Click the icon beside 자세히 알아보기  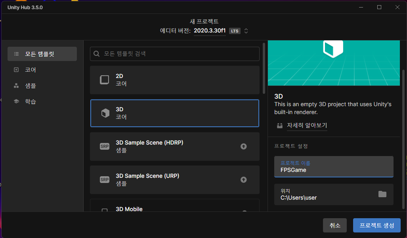(279, 126)
